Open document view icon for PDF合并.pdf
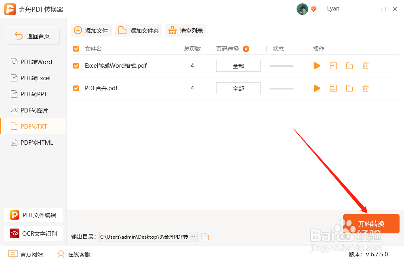404x262 pixels. tap(333, 88)
